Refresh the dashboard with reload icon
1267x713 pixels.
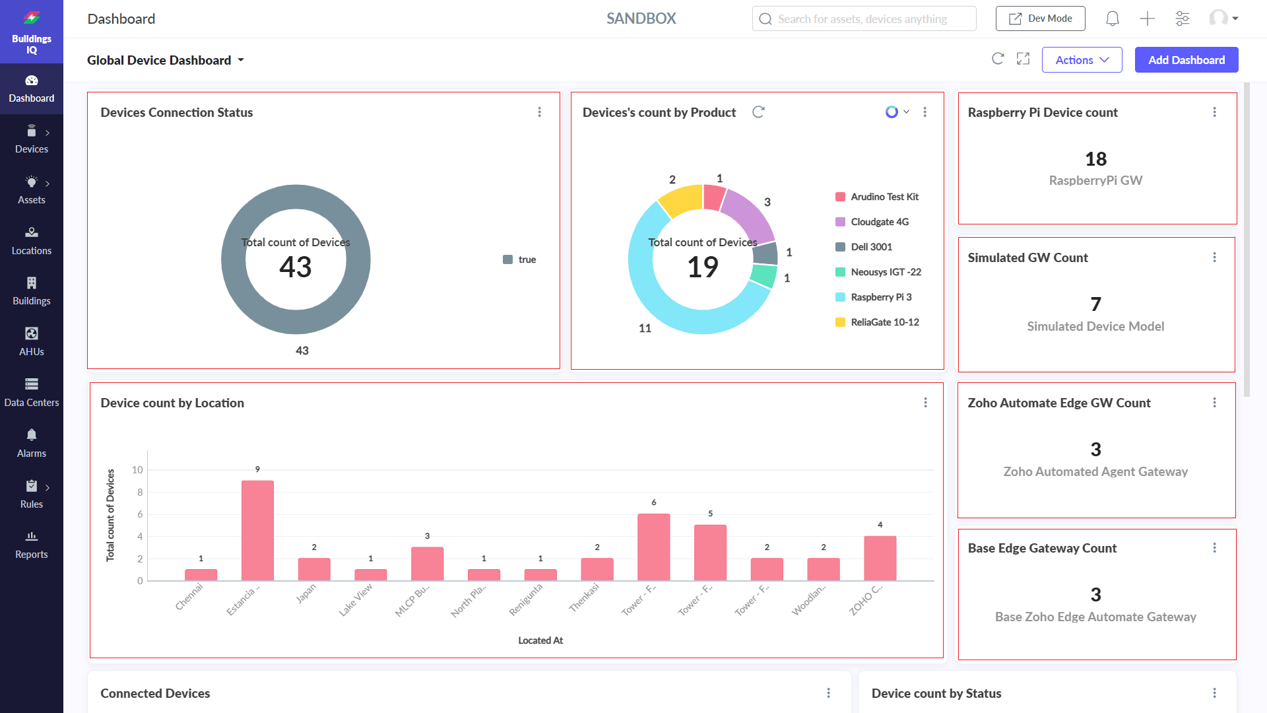click(998, 59)
